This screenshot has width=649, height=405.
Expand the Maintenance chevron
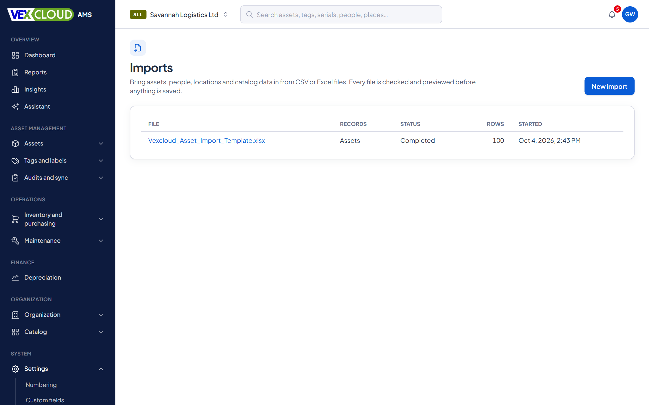(101, 241)
